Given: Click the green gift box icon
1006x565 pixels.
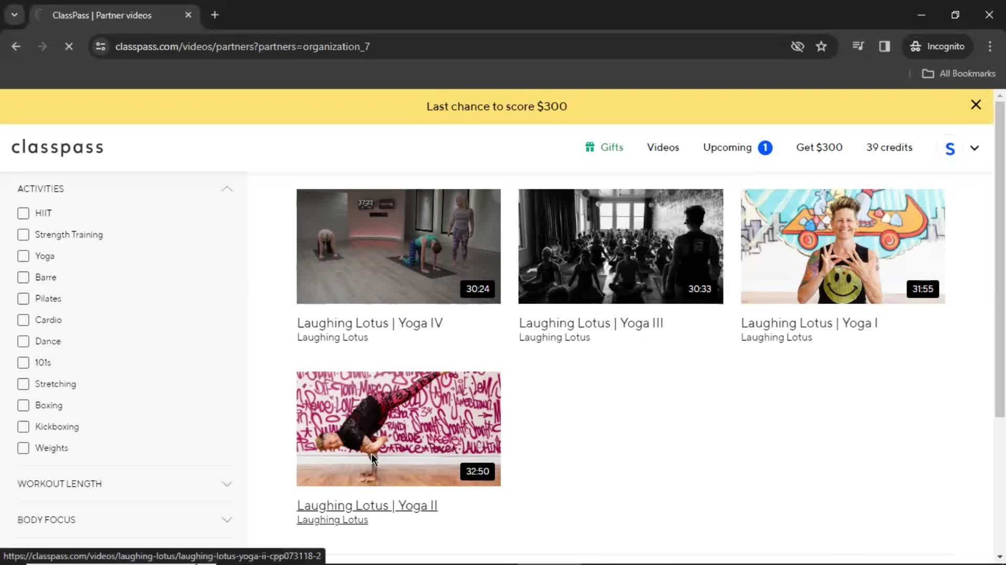Looking at the screenshot, I should click(590, 147).
